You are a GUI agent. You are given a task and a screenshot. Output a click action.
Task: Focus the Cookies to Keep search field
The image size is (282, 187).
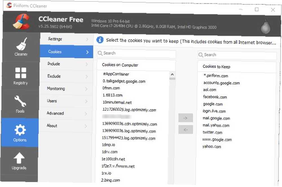[x=237, y=55]
